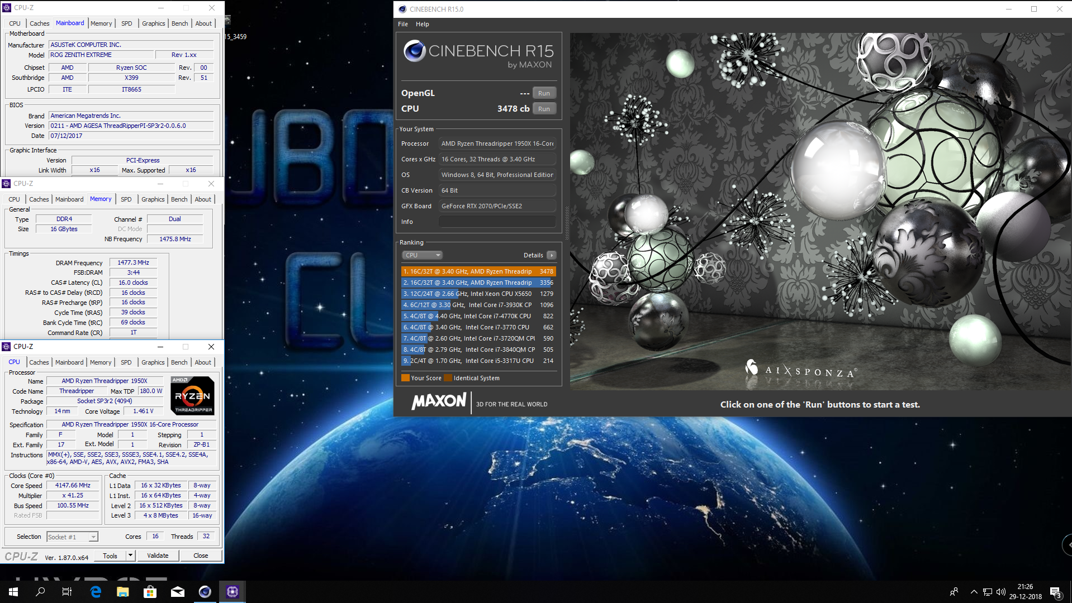Click the brown Identical System legend swatch
1072x603 pixels.
coord(448,378)
